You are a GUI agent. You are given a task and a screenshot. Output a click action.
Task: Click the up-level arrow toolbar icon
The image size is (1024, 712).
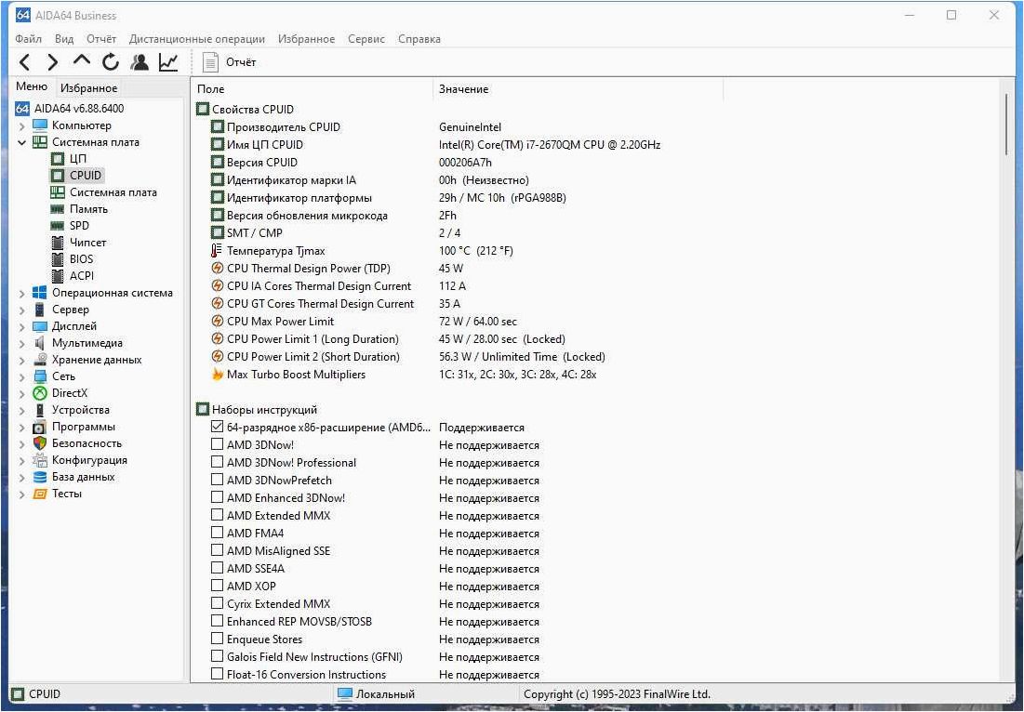tap(82, 60)
